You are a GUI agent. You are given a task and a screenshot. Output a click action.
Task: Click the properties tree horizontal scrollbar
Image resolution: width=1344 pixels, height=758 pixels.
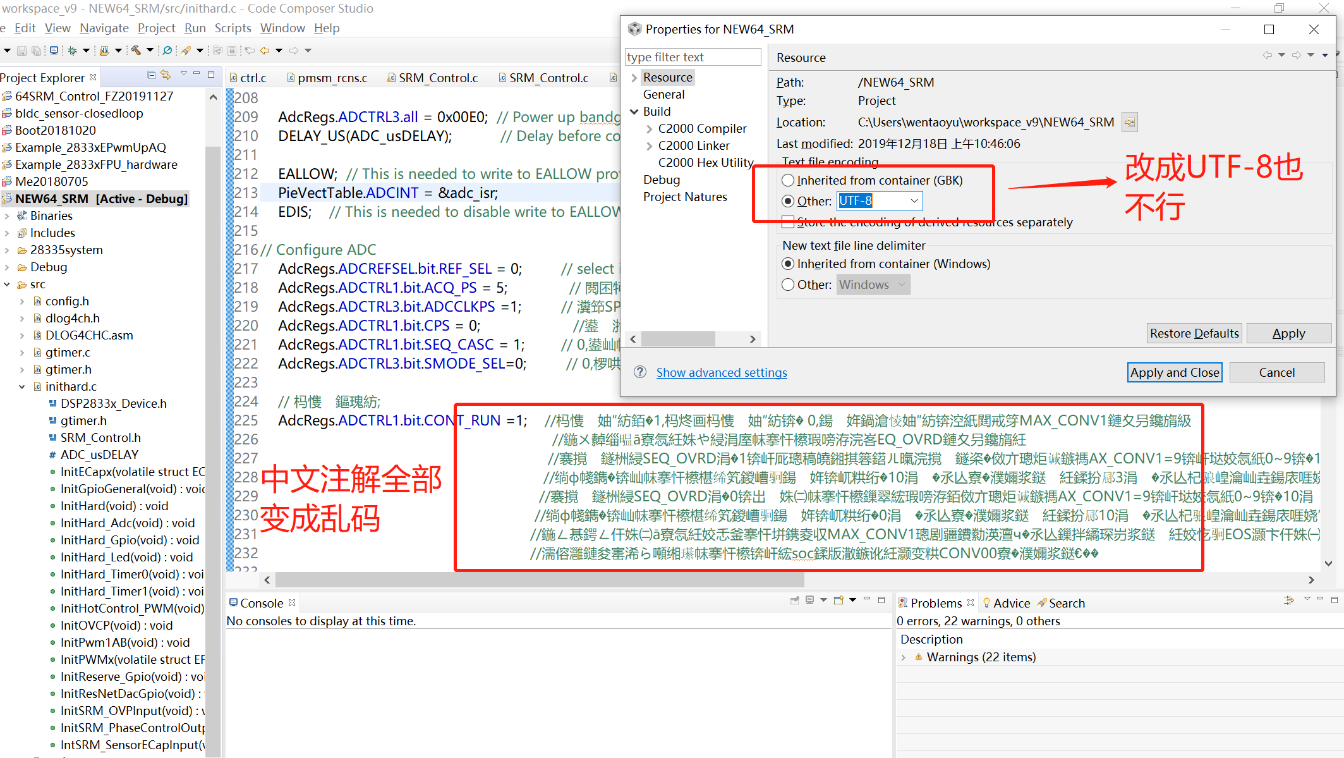point(679,339)
